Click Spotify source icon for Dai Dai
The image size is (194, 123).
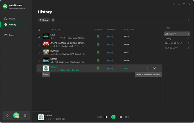point(98,68)
